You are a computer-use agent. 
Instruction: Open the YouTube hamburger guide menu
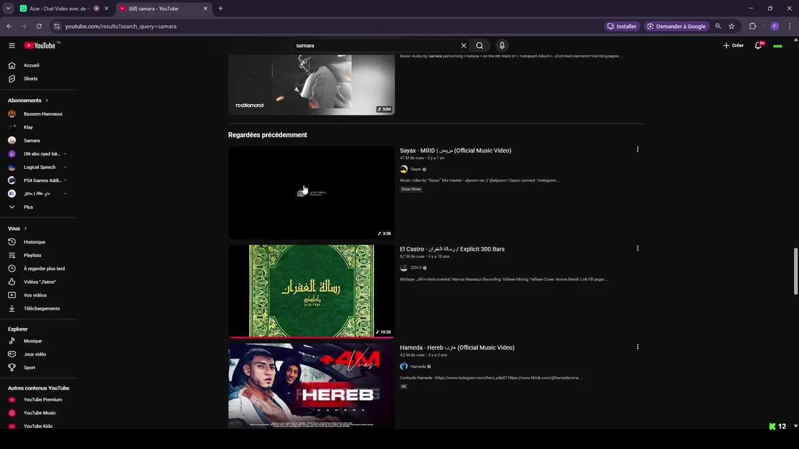[12, 46]
